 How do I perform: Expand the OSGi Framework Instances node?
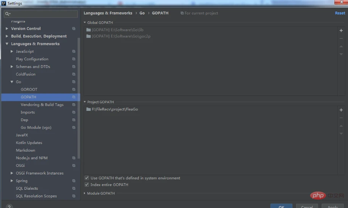(x=12, y=173)
